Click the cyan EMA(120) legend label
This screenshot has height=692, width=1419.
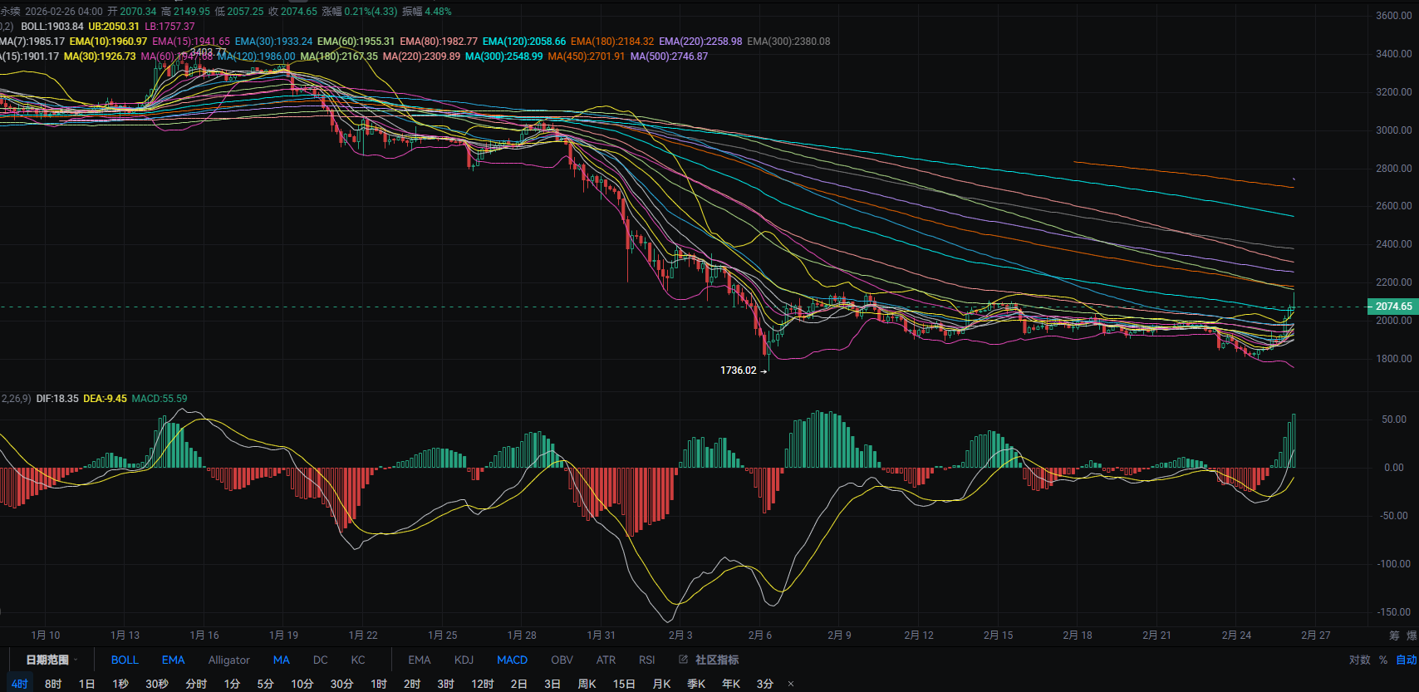point(523,42)
